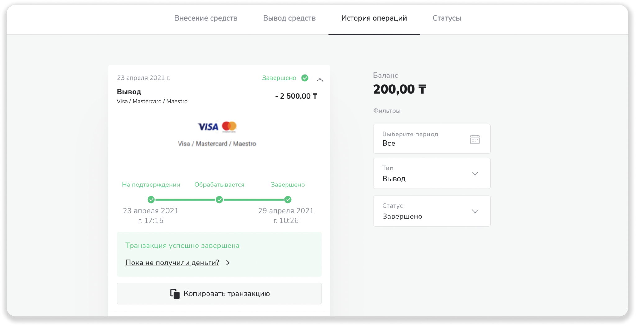Open the Пока не получили деньги link
636x326 pixels.
tap(172, 263)
